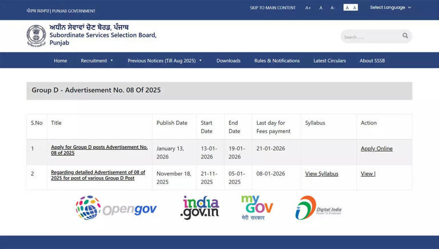439x249 pixels.
Task: Click the Punjab Government emblem logo
Action: point(36,36)
